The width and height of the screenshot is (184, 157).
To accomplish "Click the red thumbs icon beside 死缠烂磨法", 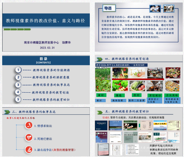I will [29, 137].
